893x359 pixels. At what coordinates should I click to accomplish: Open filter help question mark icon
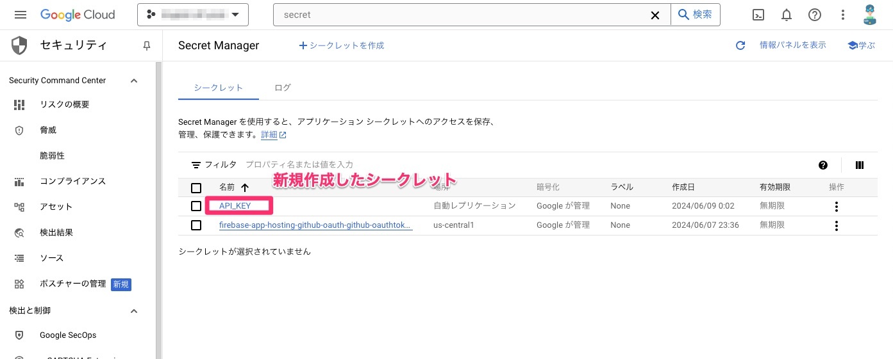coord(823,165)
